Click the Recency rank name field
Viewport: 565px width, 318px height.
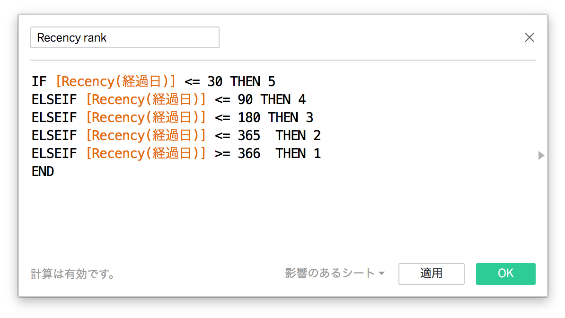[124, 38]
